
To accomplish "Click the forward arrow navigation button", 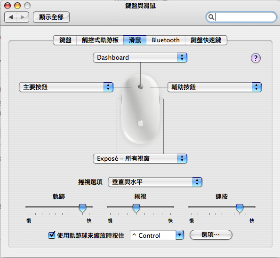I will pyautogui.click(x=23, y=17).
